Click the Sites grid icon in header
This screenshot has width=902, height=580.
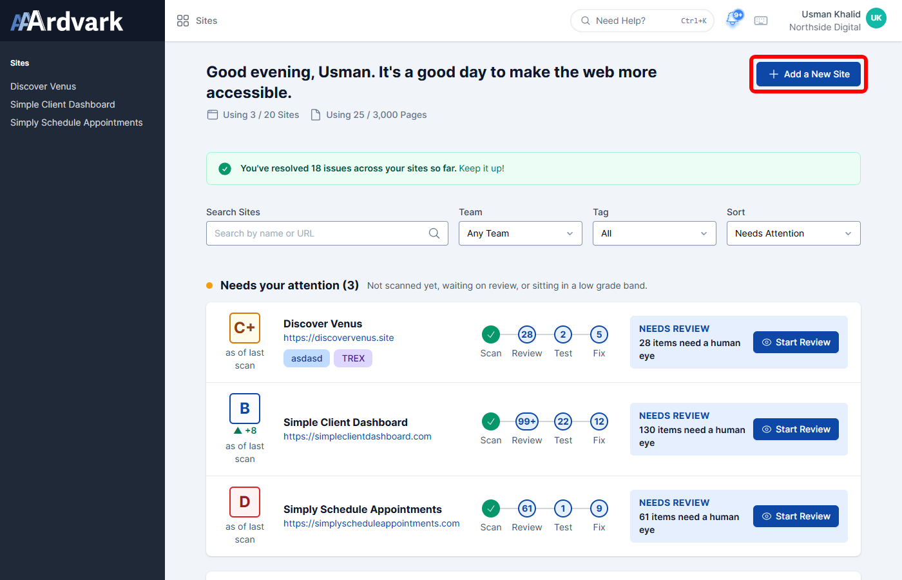coord(183,21)
